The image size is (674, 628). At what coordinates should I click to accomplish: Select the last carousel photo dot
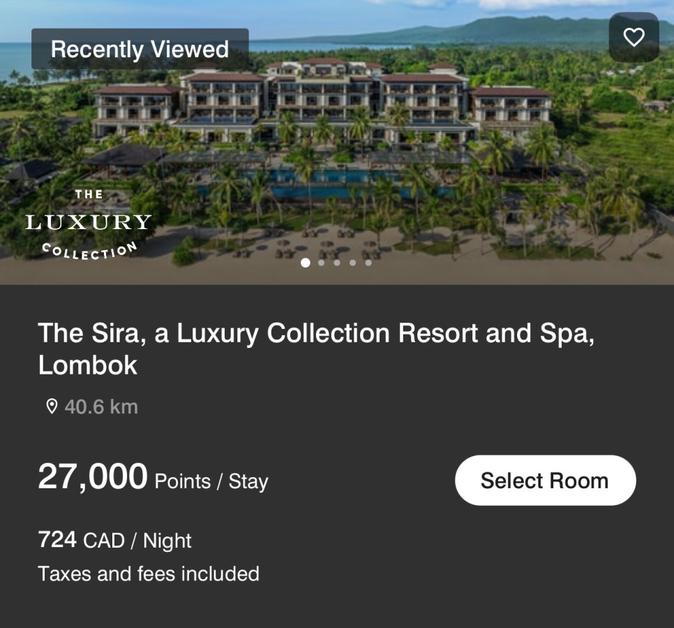coord(368,263)
